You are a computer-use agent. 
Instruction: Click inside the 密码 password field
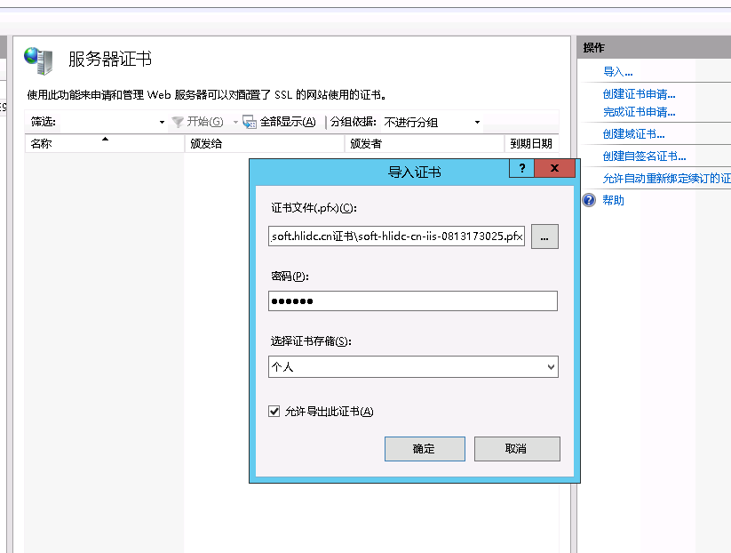412,301
